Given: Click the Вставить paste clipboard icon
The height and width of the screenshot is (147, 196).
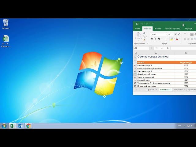Looking at the screenshot, I should (138, 35).
